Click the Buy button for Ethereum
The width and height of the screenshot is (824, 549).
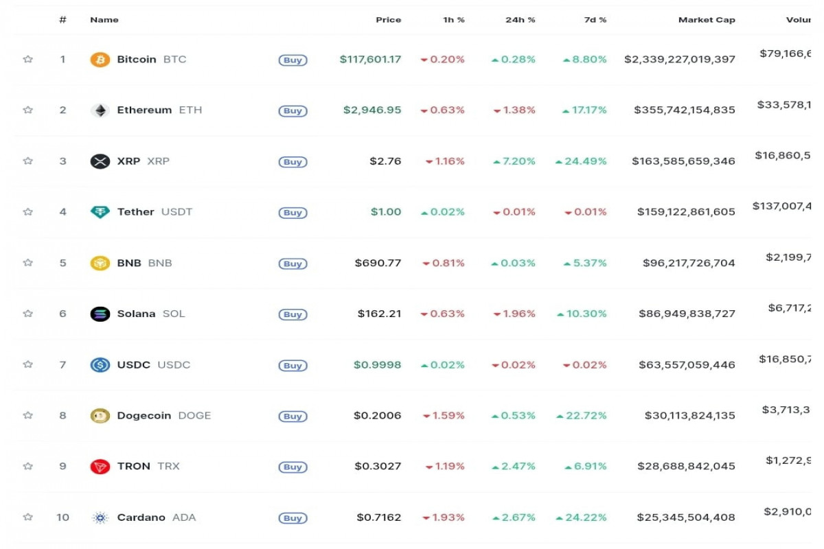pos(293,111)
